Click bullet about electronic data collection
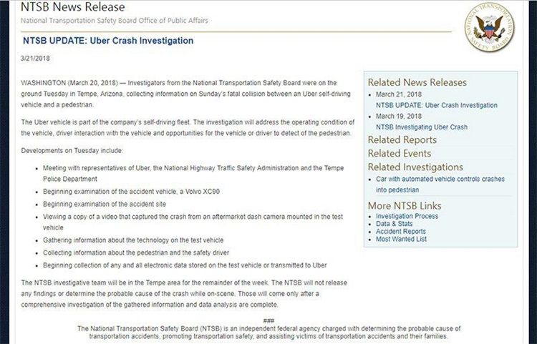537x344 pixels. pyautogui.click(x=185, y=265)
